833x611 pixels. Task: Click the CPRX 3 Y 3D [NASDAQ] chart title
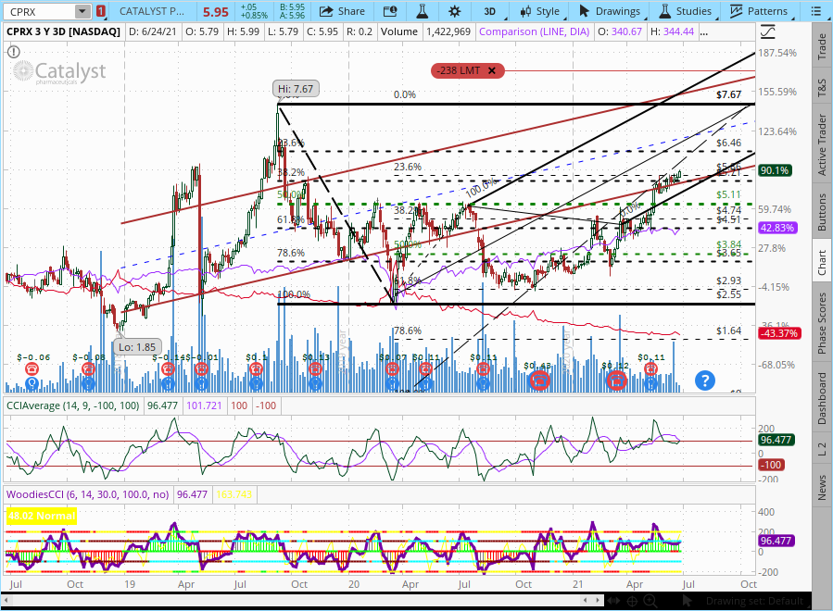tap(64, 31)
